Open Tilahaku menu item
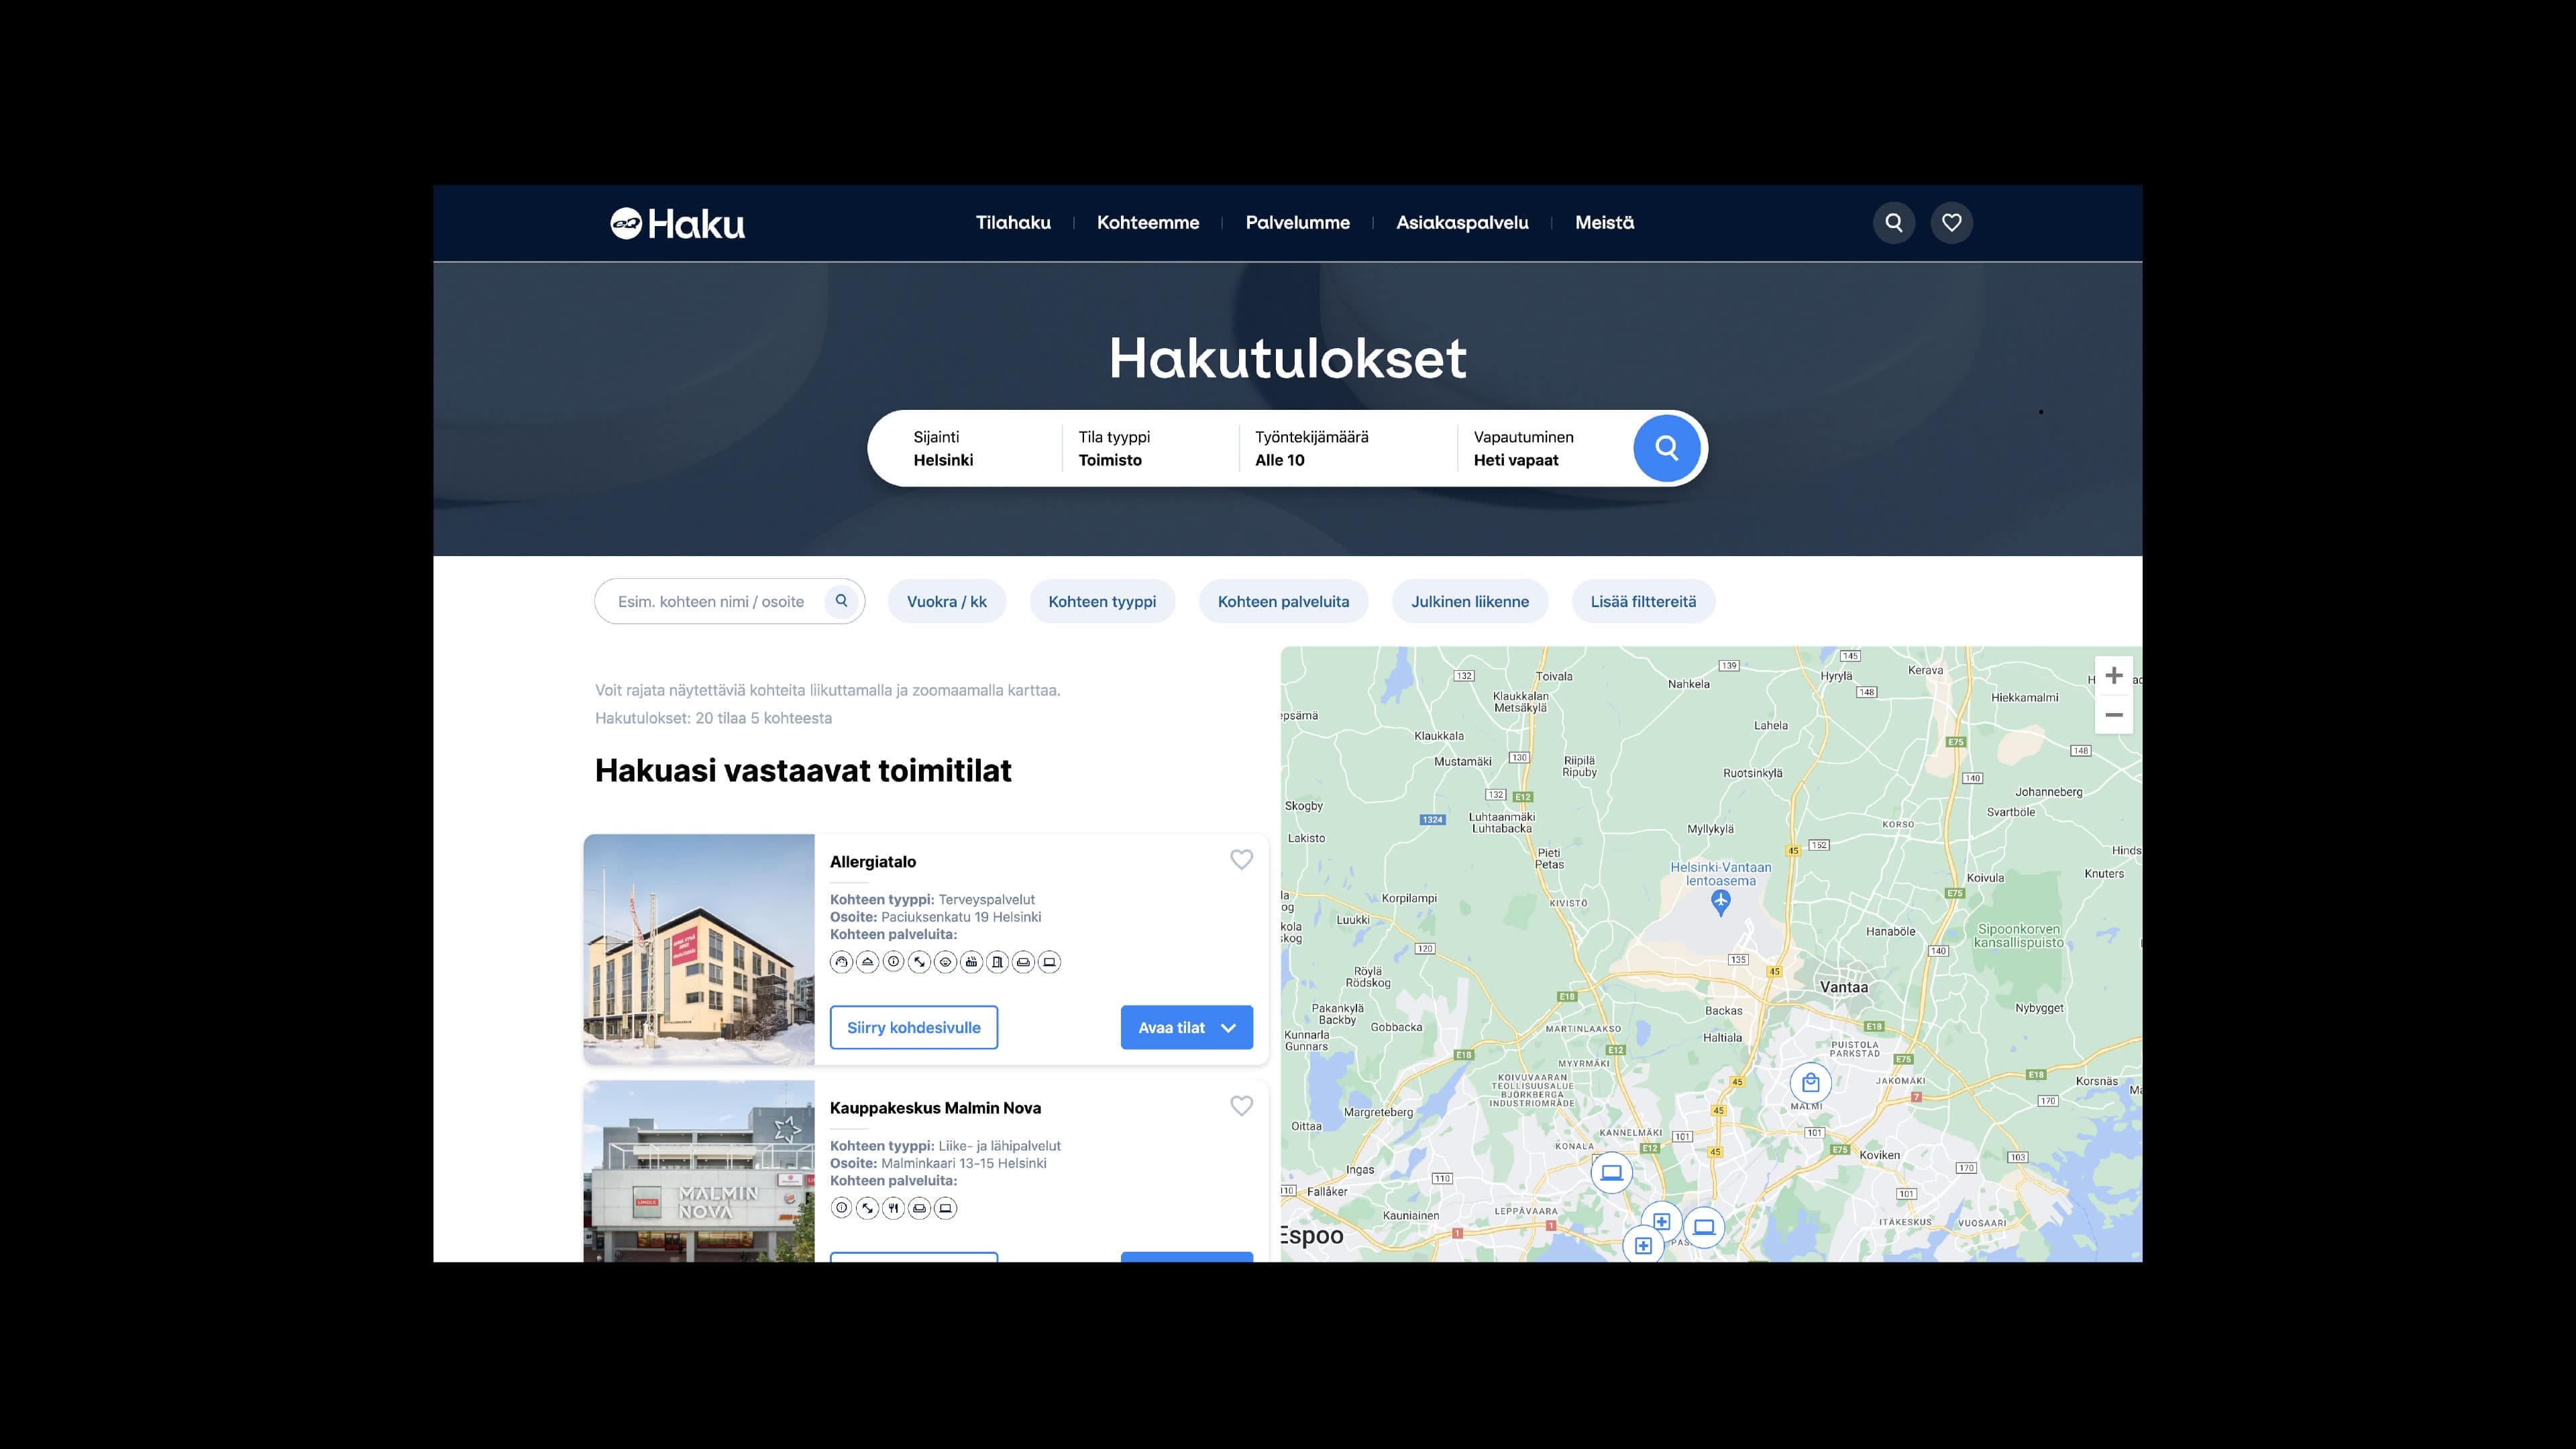2576x1449 pixels. [1013, 222]
